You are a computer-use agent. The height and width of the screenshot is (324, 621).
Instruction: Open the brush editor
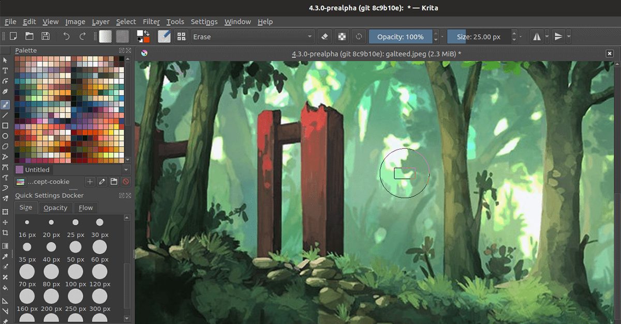click(165, 36)
